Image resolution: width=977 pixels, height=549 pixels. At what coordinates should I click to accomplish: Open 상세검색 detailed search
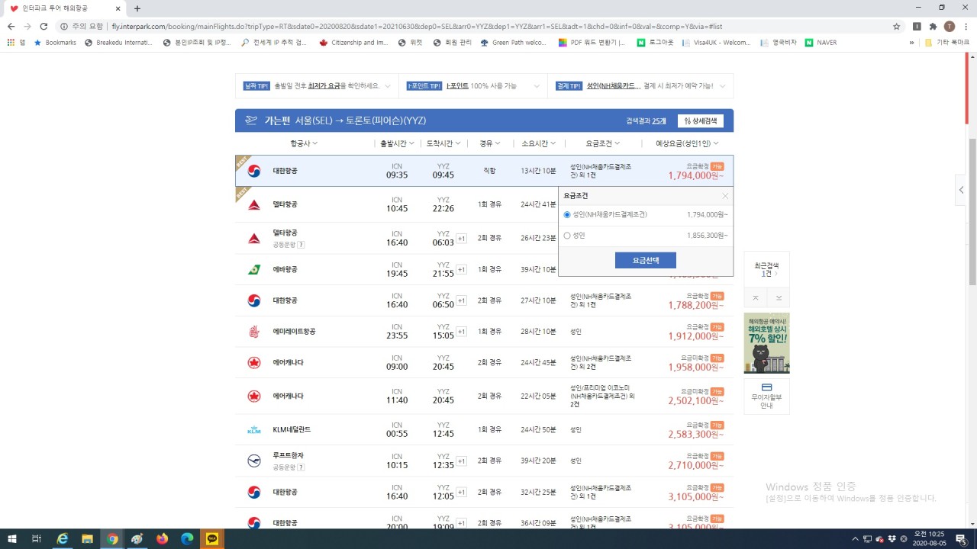tap(701, 120)
